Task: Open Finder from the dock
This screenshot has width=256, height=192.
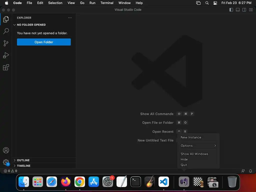Action: 24,182
